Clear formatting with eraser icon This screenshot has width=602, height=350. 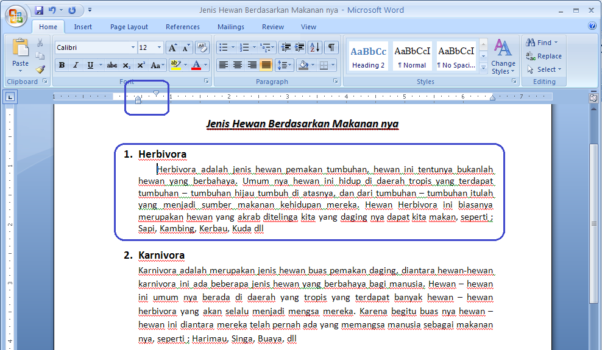tap(202, 47)
